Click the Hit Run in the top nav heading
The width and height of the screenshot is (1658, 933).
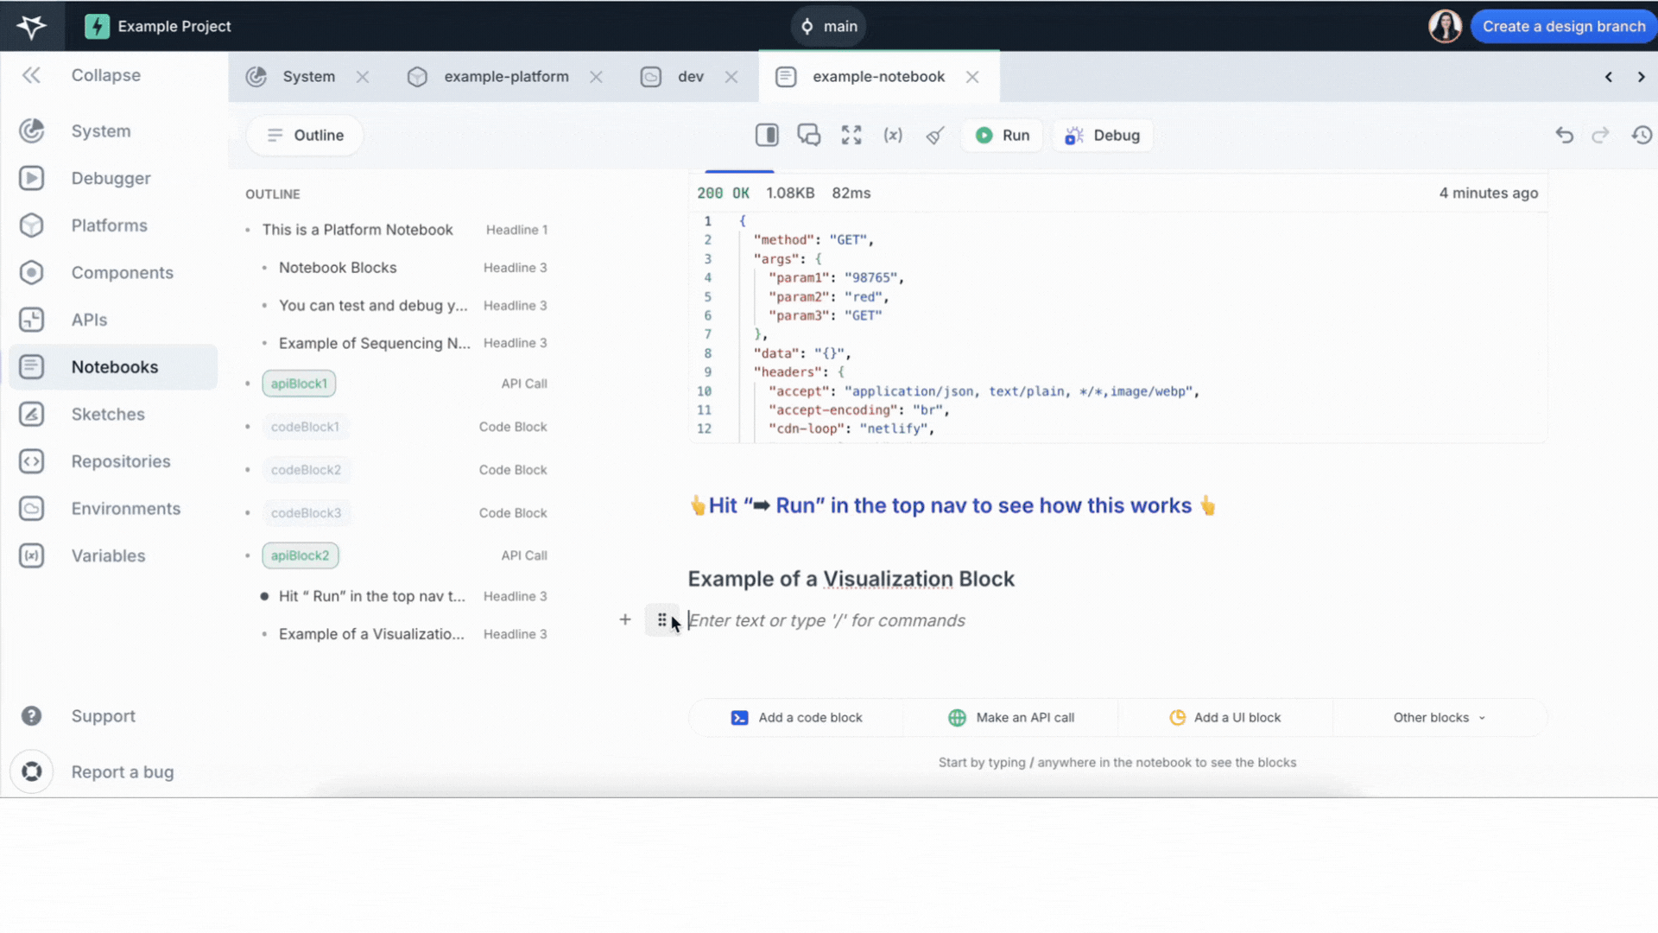tap(952, 505)
